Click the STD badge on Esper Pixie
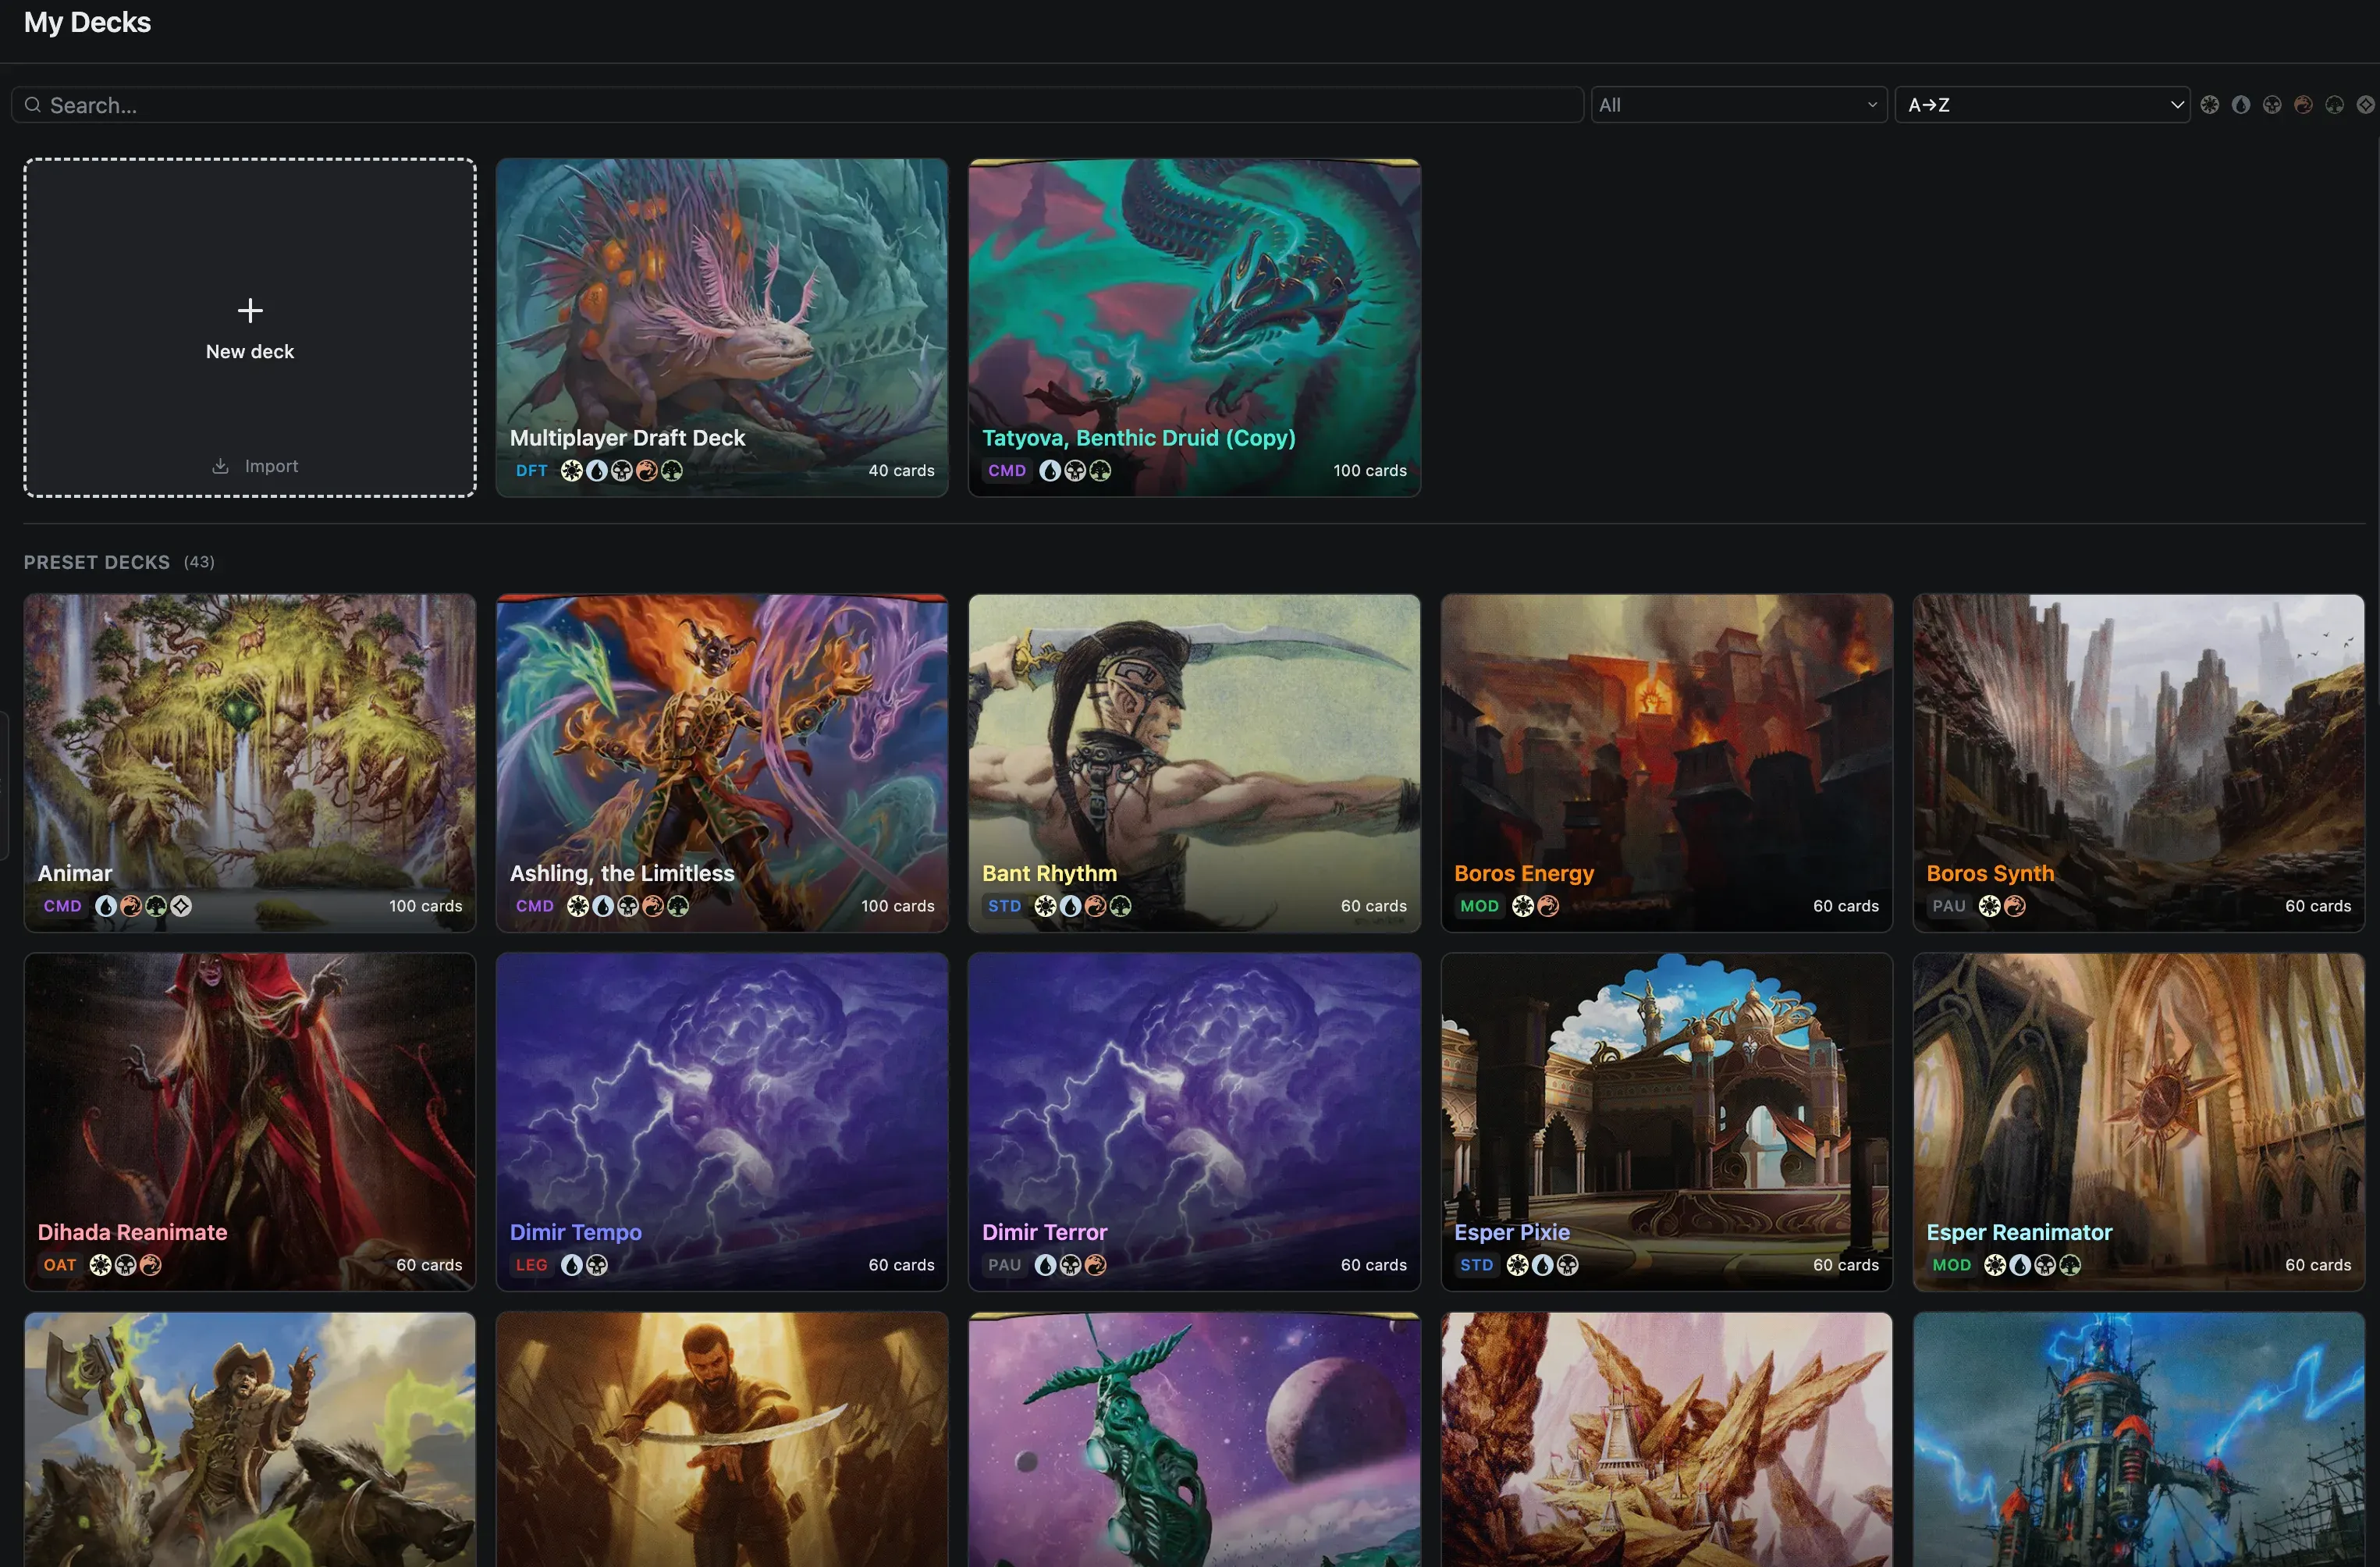The height and width of the screenshot is (1567, 2380). [1476, 1265]
